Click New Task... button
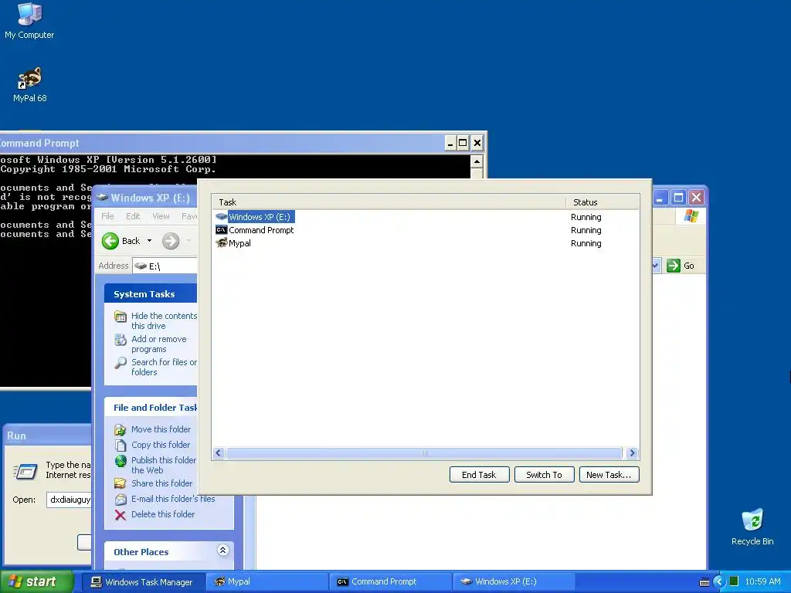 609,475
